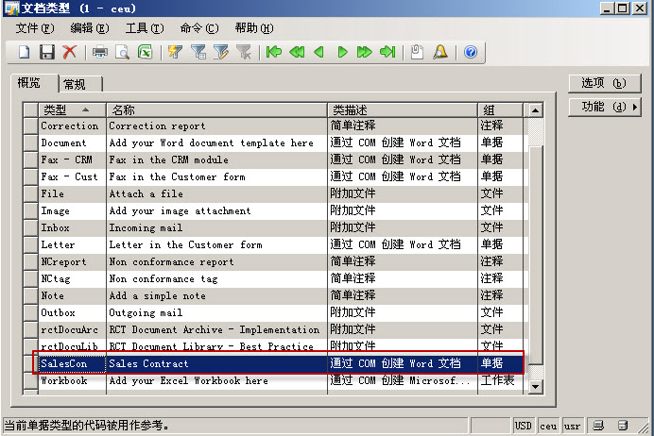654x436 pixels.
Task: Click the grid scrollbar up arrow
Action: coord(535,110)
